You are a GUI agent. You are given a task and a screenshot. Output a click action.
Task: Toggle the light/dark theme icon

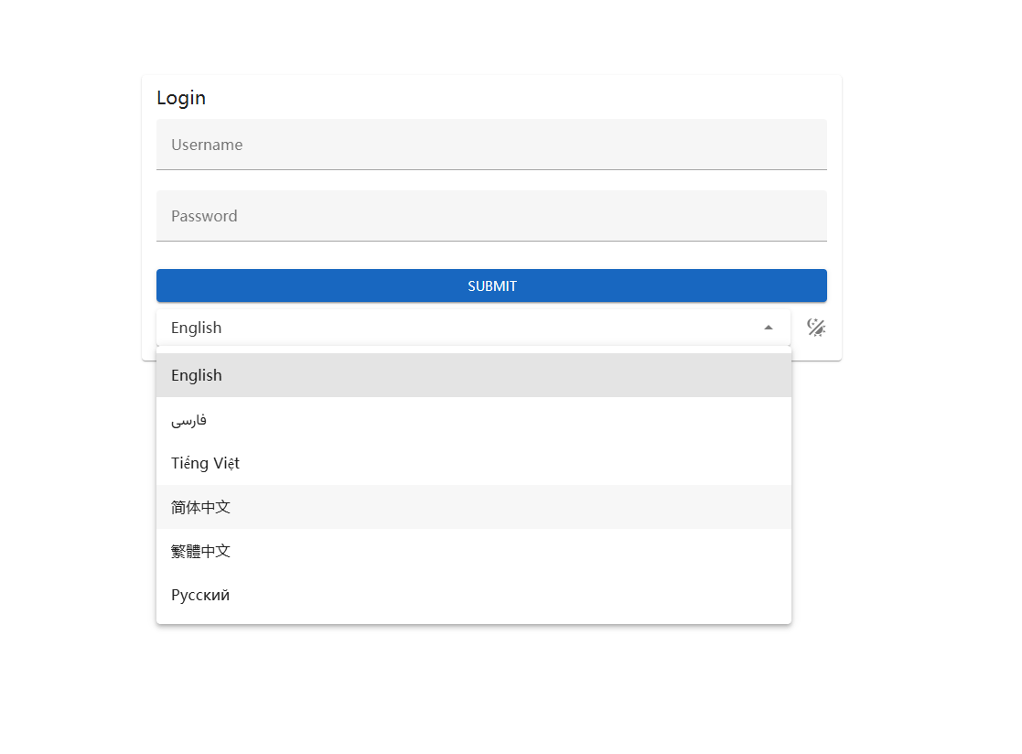point(815,328)
